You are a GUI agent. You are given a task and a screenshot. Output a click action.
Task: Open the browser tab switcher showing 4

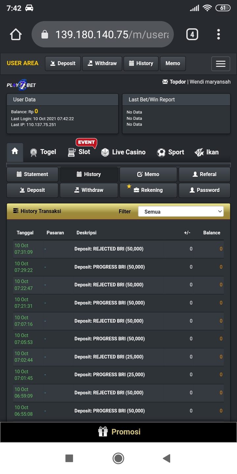click(192, 34)
